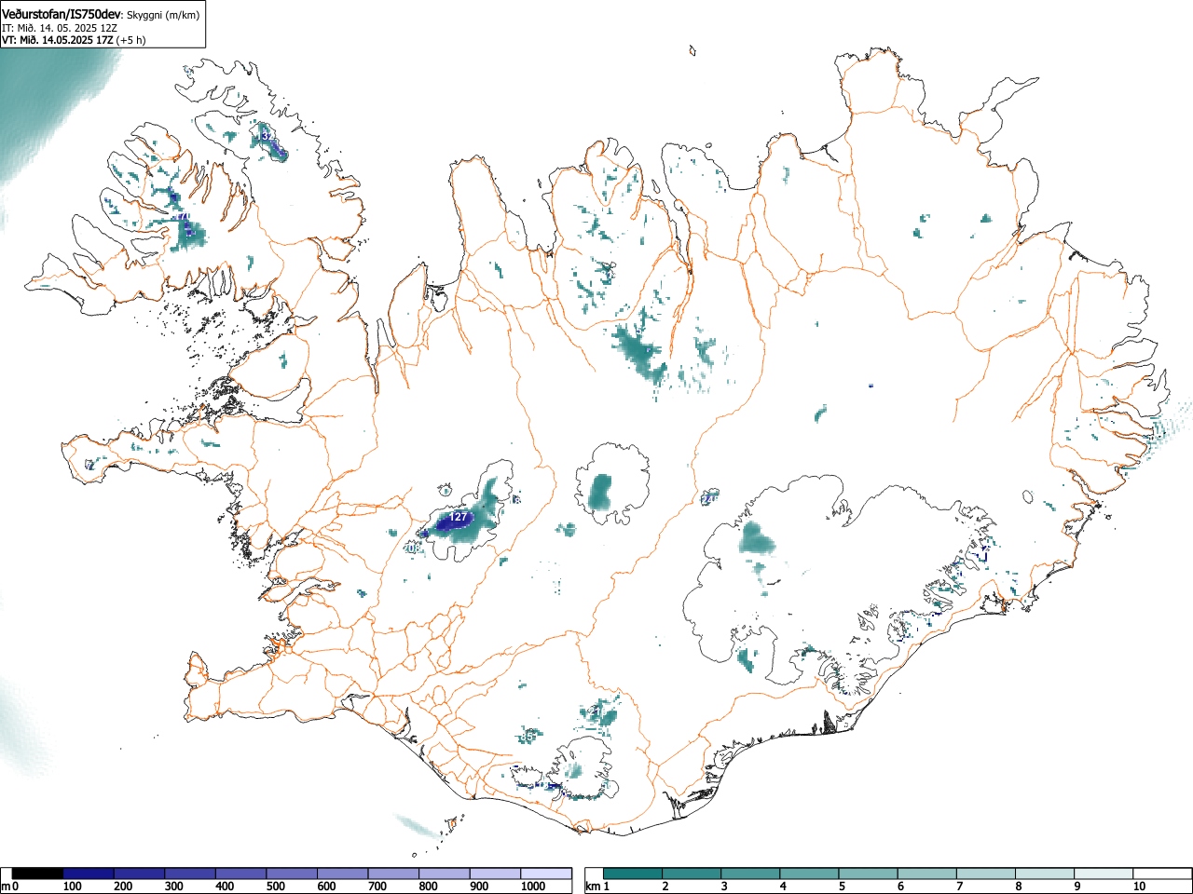Click the dark teal 1–2 km legend swatch
Viewport: 1193px width, 894px height.
(633, 874)
